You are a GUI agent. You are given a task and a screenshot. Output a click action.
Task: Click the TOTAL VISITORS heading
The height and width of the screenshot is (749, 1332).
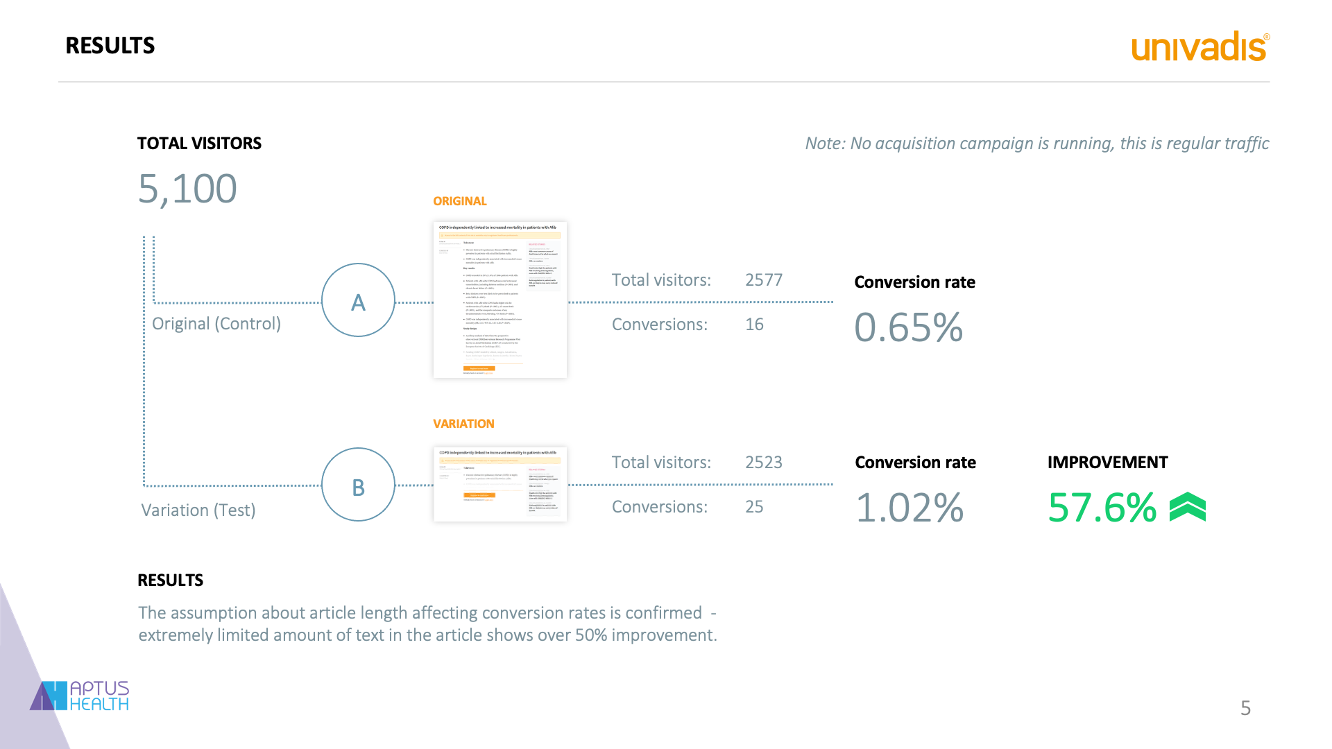click(199, 144)
